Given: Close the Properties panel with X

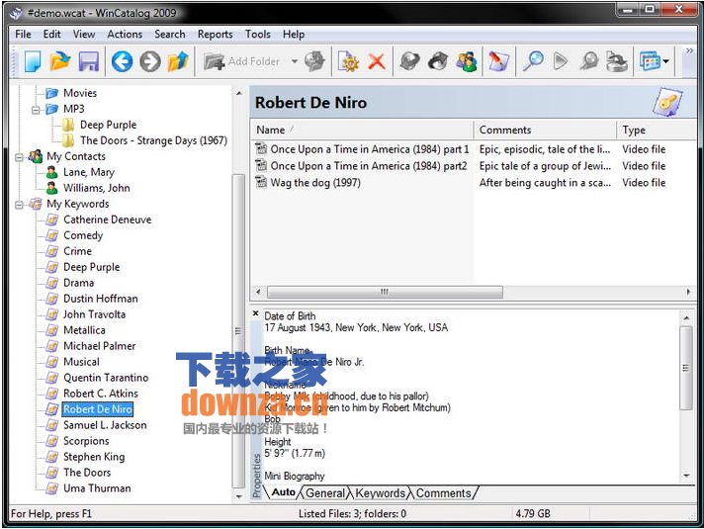Looking at the screenshot, I should pos(255,313).
